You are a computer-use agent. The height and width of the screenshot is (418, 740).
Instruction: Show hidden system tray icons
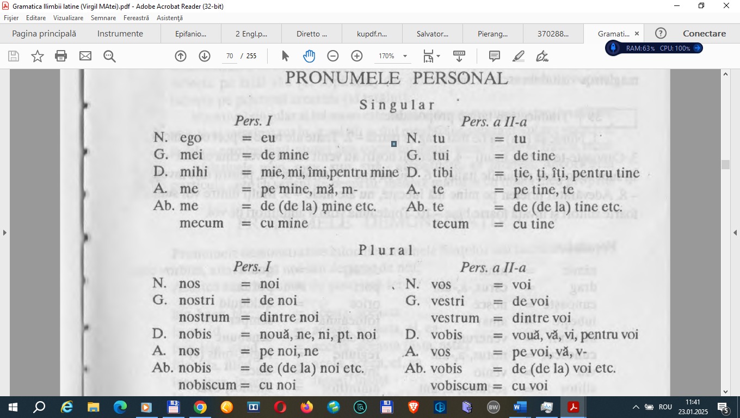coord(636,407)
